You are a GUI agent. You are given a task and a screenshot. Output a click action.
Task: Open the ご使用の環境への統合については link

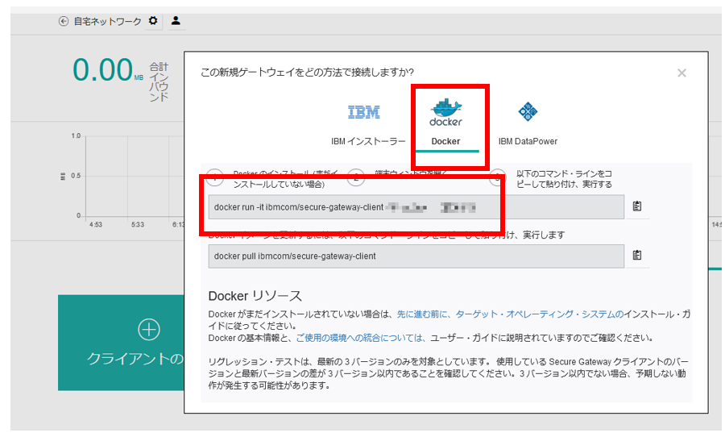(360, 338)
